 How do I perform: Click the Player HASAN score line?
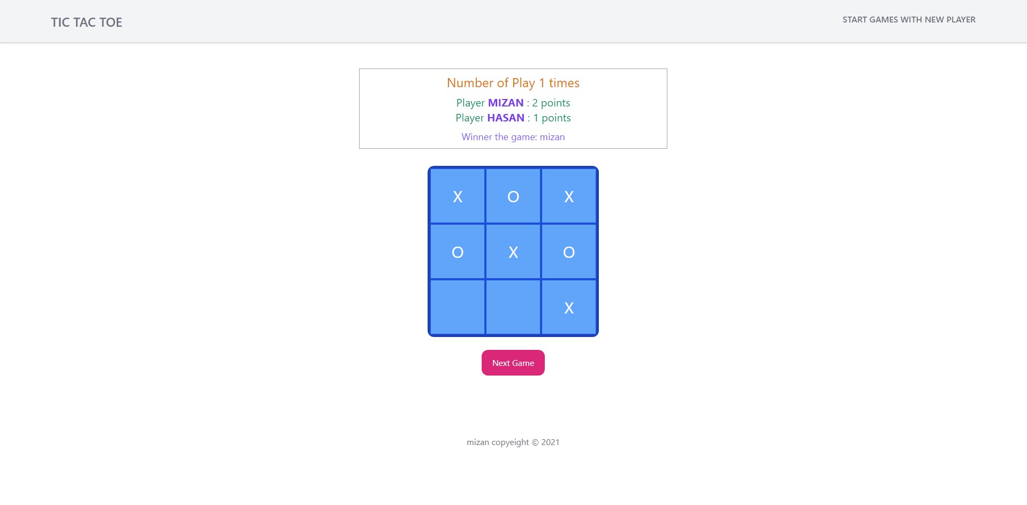512,118
